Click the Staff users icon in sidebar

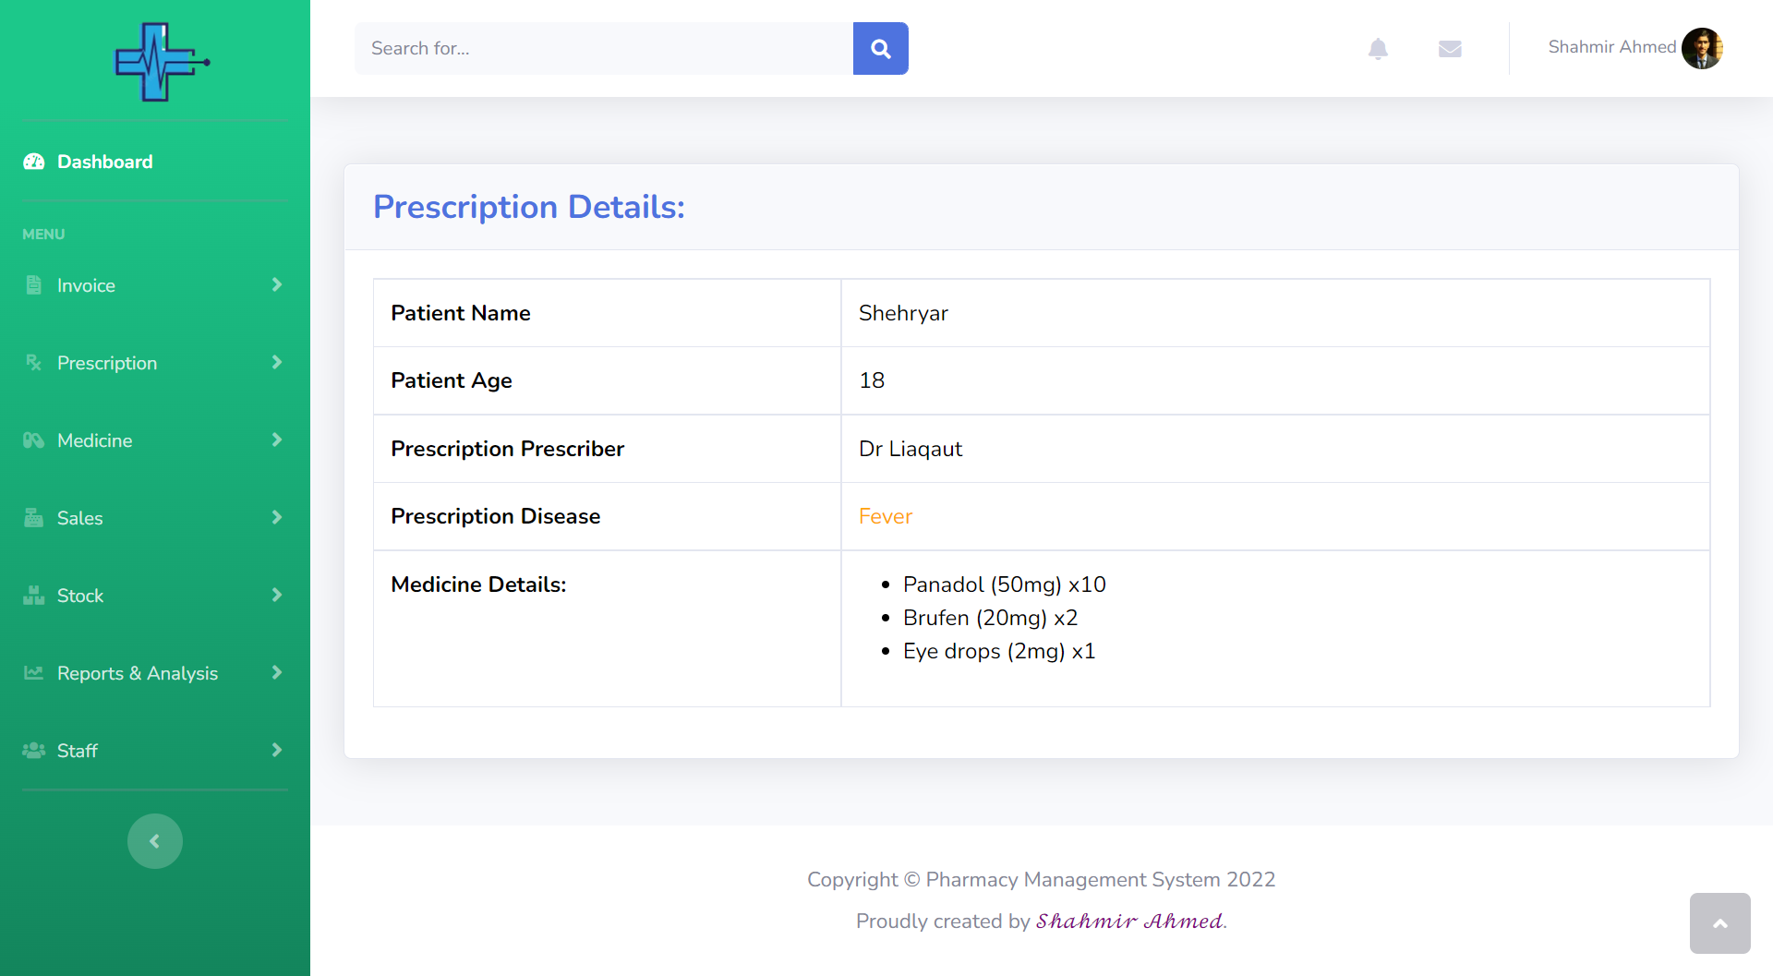[x=34, y=751]
